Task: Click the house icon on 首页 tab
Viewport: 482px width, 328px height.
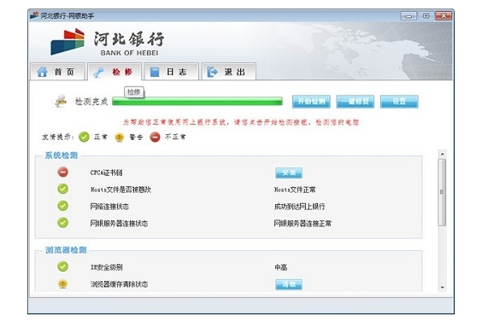Action: click(x=43, y=72)
